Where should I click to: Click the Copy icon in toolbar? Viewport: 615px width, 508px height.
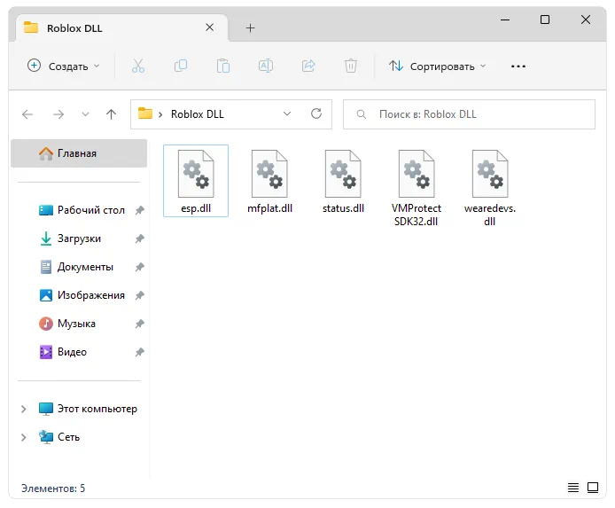click(x=181, y=66)
